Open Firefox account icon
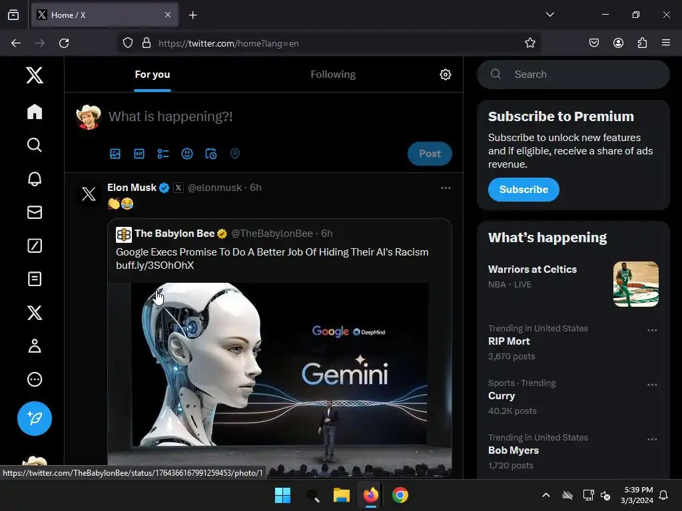Image resolution: width=682 pixels, height=511 pixels. 618,43
